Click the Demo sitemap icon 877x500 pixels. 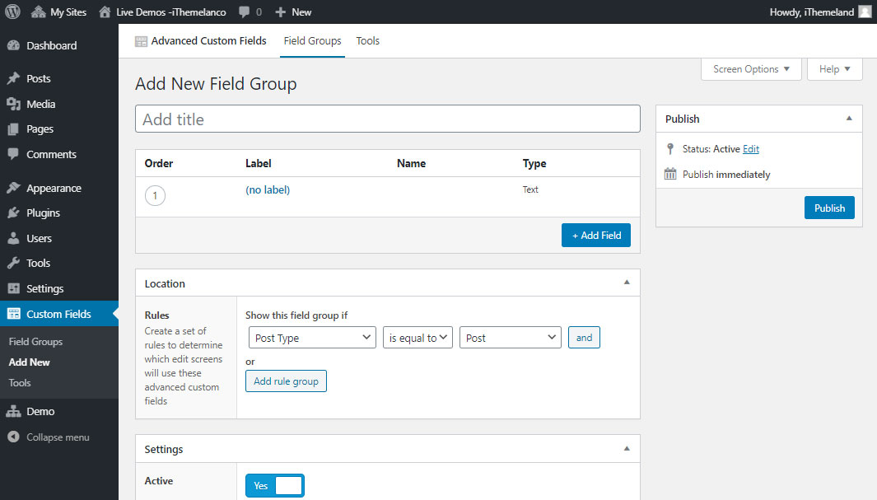click(13, 411)
